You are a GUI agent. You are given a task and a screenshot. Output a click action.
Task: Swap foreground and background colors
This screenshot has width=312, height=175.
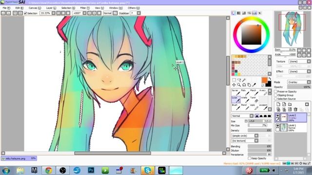[x=270, y=79]
